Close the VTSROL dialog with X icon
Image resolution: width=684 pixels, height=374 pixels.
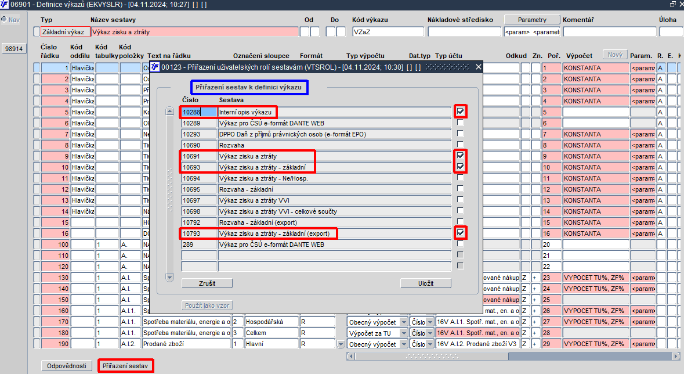click(x=478, y=67)
